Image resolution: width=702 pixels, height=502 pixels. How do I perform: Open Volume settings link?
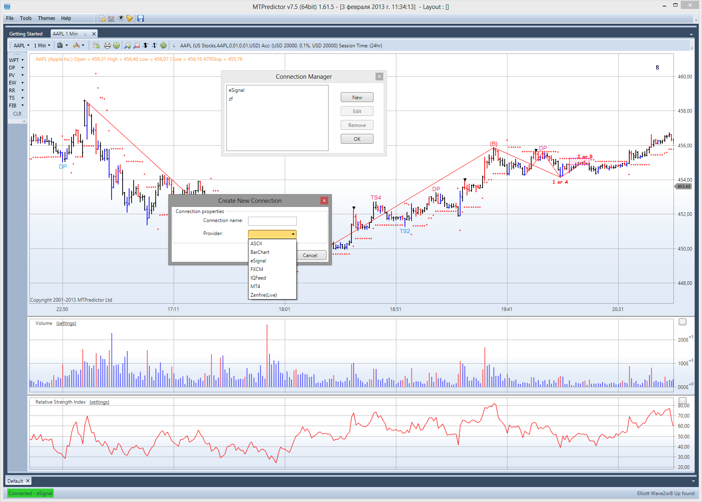click(x=66, y=323)
